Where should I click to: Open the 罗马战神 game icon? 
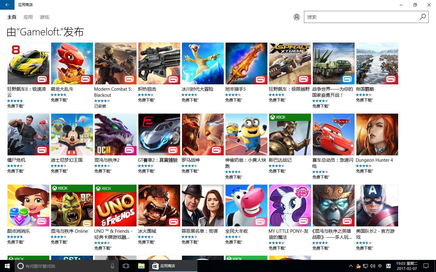tap(203, 134)
